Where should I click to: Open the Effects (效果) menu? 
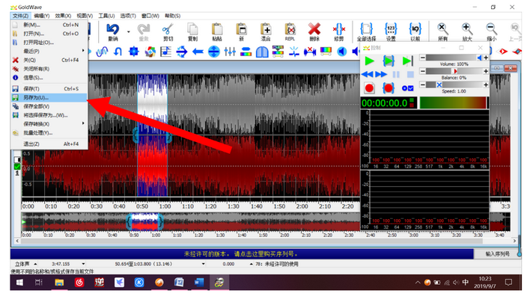tap(63, 16)
